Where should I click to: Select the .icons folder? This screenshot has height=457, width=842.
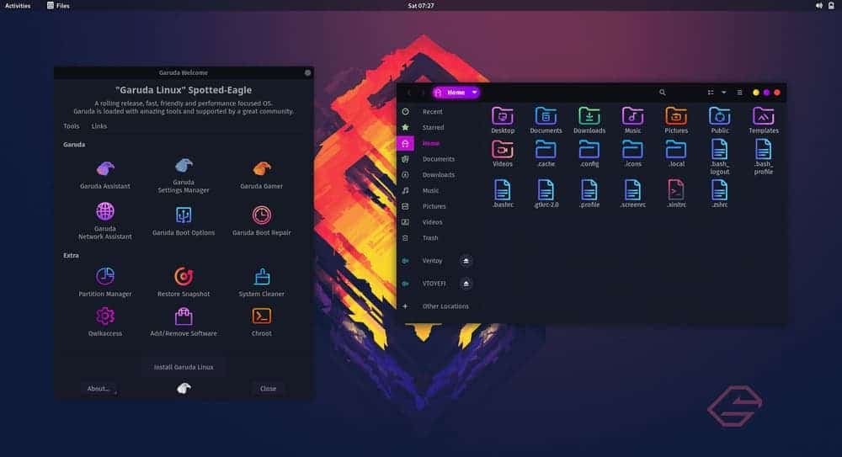[632, 153]
